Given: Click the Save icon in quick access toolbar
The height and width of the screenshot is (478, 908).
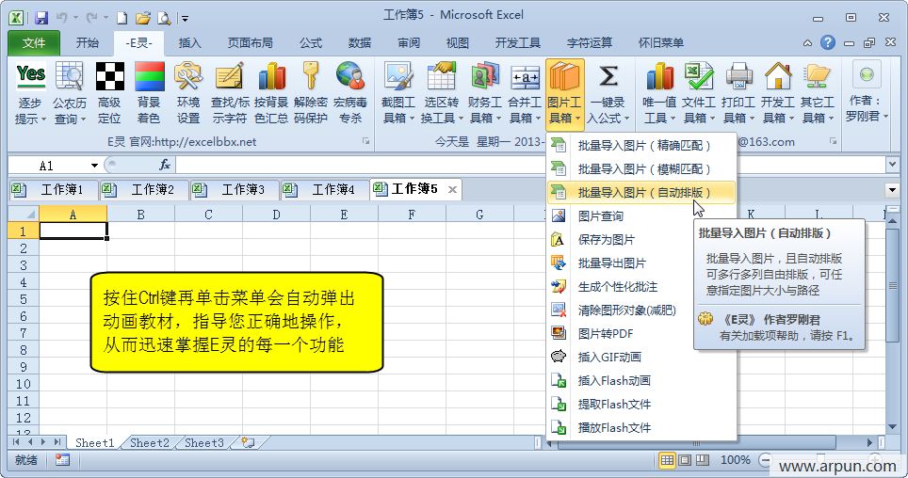Looking at the screenshot, I should 41,18.
